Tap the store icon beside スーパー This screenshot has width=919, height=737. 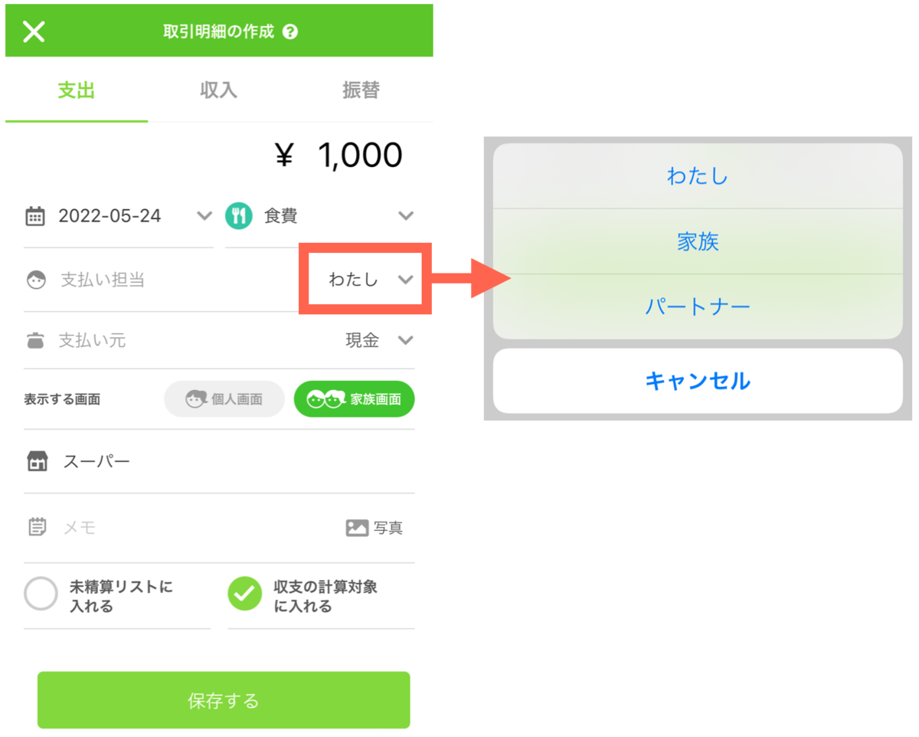37,461
